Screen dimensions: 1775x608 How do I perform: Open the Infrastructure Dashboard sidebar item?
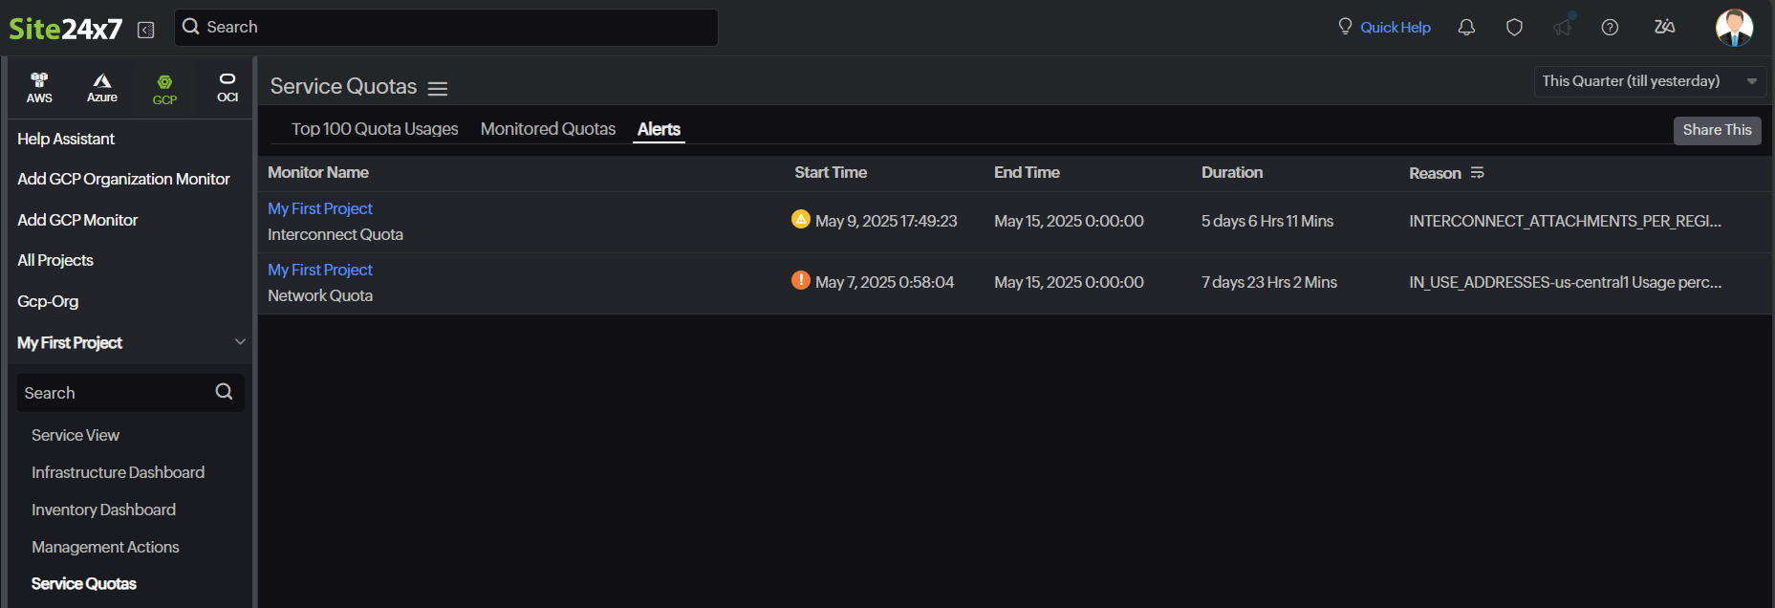[x=118, y=472]
